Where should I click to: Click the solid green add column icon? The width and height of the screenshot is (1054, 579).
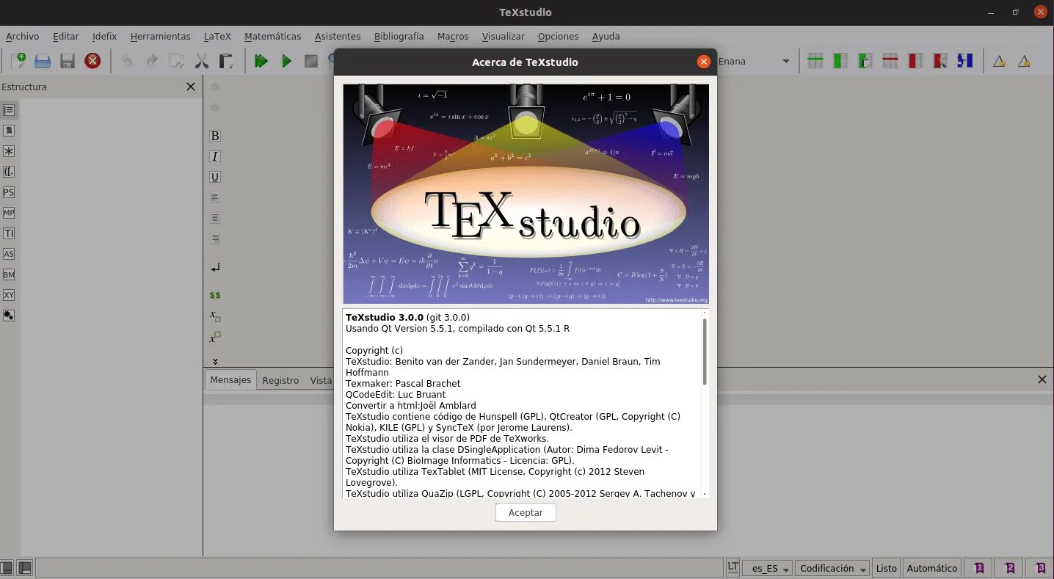tap(840, 61)
